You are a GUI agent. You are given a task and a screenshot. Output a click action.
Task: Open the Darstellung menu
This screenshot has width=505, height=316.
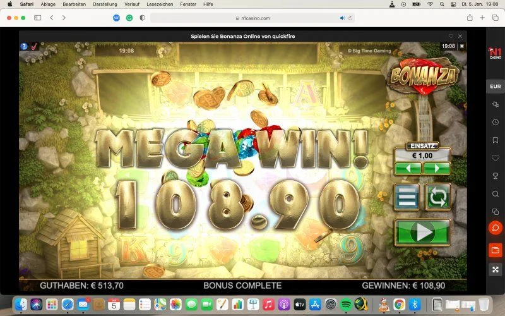[105, 4]
